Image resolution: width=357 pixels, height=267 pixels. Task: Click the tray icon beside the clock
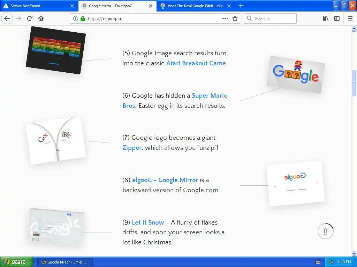click(331, 262)
